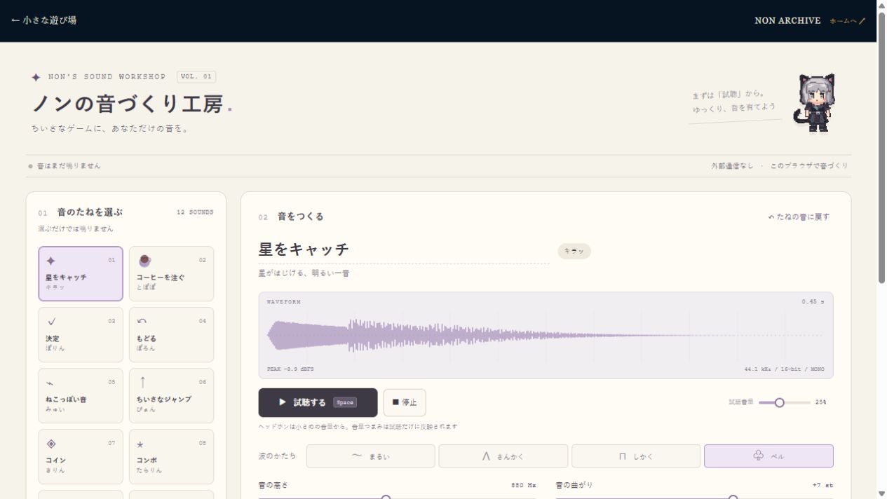
Task: Click the 外部通信なし status text
Action: click(732, 166)
